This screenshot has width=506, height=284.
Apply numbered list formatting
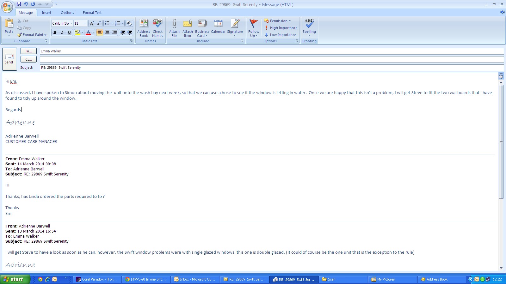pos(118,23)
